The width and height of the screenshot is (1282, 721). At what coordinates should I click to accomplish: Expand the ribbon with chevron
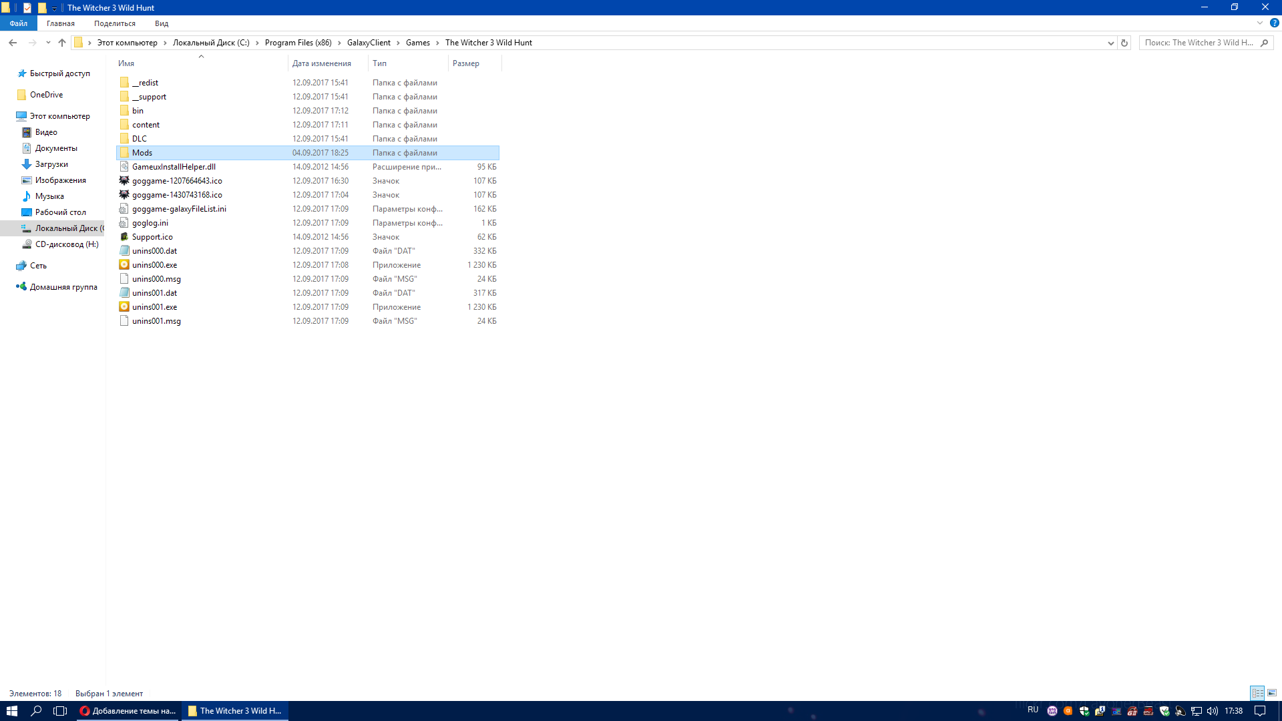tap(1260, 23)
